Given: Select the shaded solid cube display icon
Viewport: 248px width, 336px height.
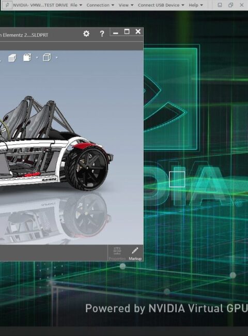Looking at the screenshot, I should [12, 58].
